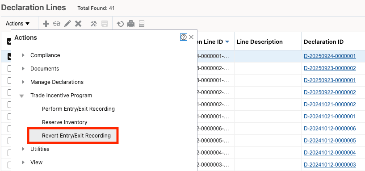365x171 pixels.
Task: Check the D-20241012-0000005 row checkbox
Action: point(9,141)
